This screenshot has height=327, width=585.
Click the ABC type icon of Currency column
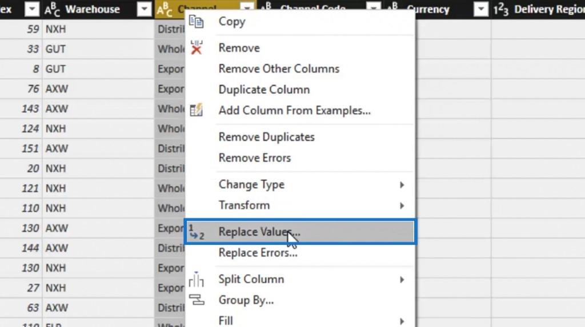[x=392, y=7]
